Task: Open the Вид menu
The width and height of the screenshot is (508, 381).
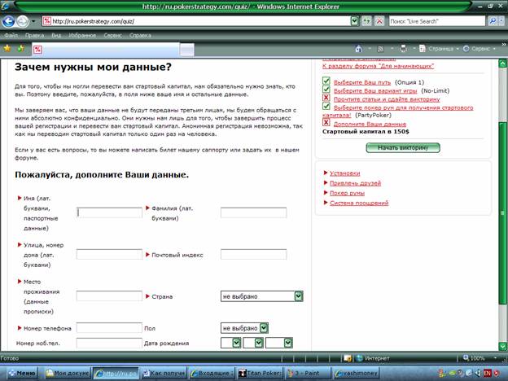Action: tap(56, 35)
